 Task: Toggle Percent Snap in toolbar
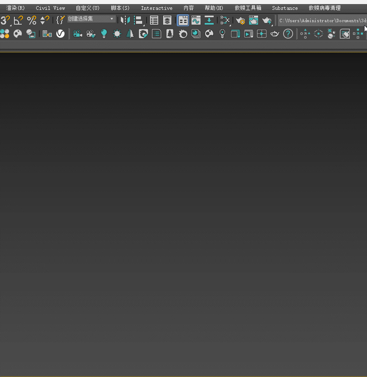point(31,20)
